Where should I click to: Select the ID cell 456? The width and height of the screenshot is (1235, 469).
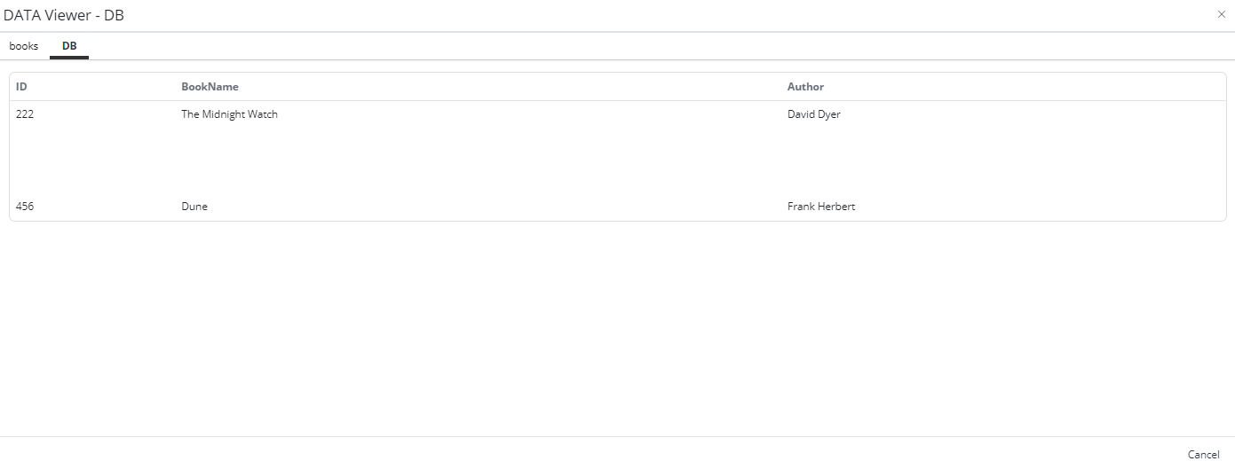[x=25, y=207]
